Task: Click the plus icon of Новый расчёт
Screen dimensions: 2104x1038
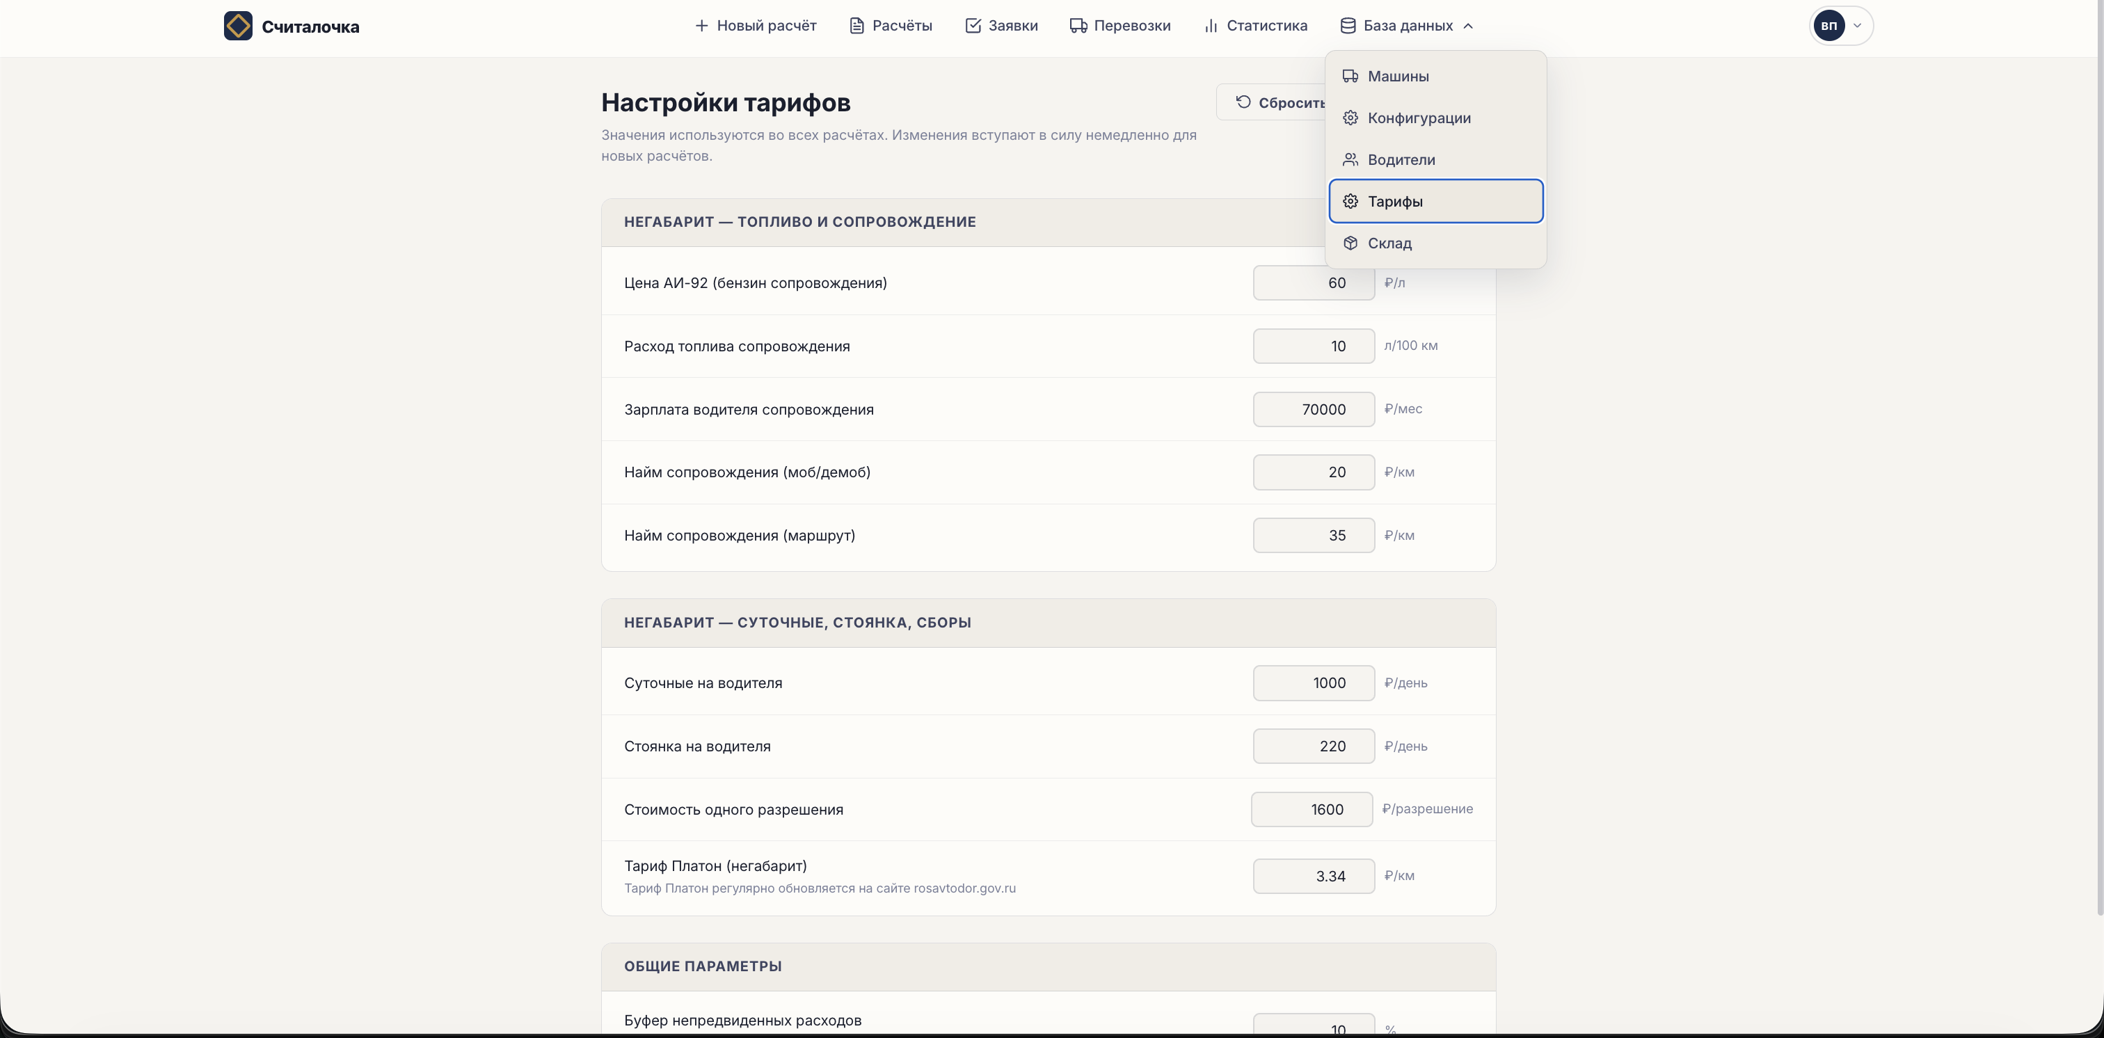Action: click(701, 26)
